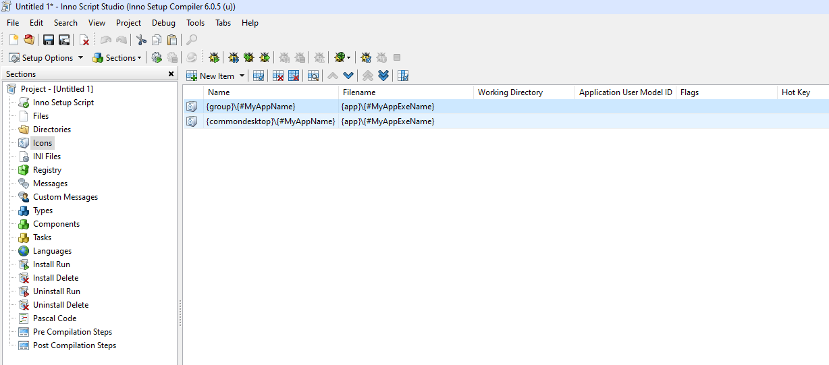The height and width of the screenshot is (365, 829).
Task: Select Project - [Untitled 1] root node
Action: pyautogui.click(x=57, y=89)
